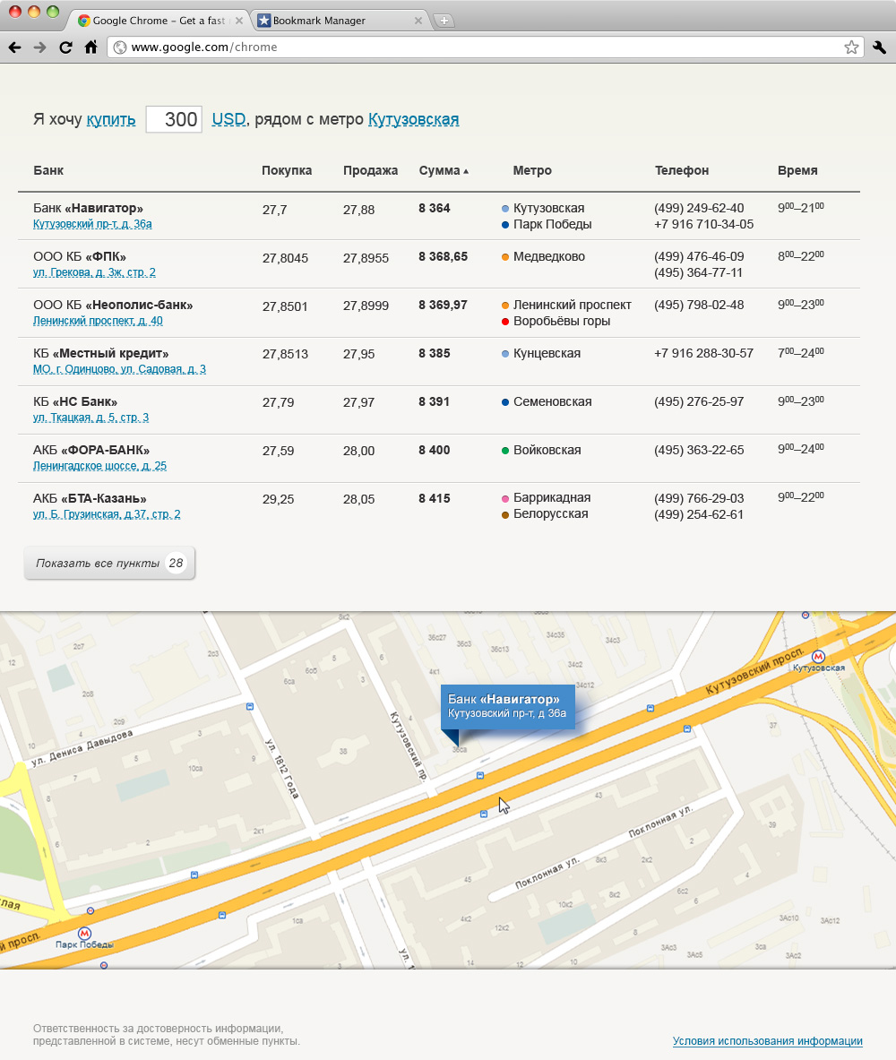Open Chrome wrench settings menu
The height and width of the screenshot is (1060, 896).
click(879, 47)
